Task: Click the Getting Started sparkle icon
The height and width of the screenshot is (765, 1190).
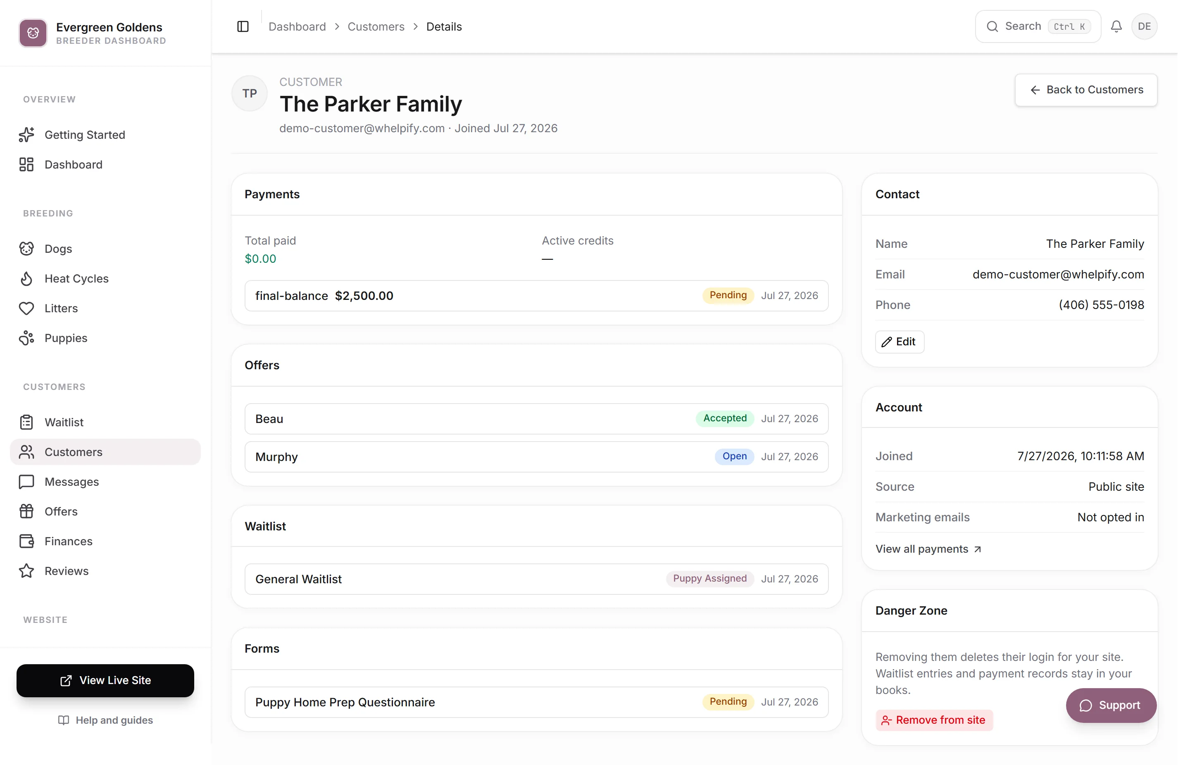Action: (x=26, y=135)
